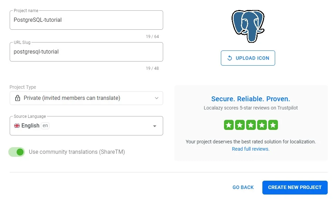Focus the Project name input field

[86, 20]
